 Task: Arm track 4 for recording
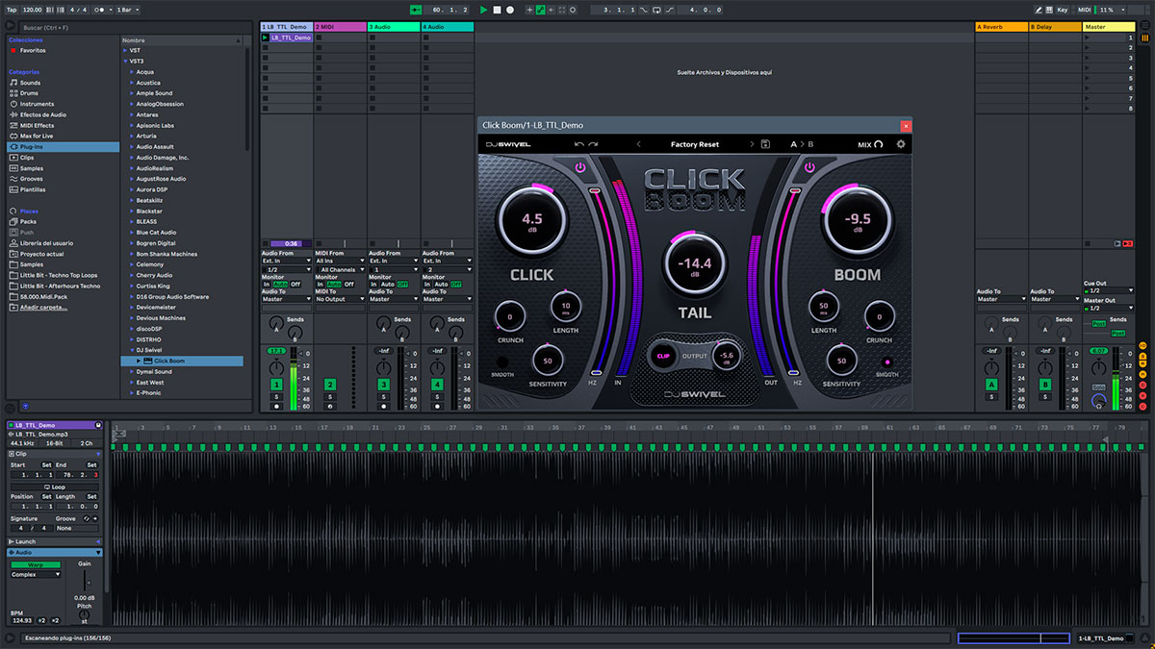pos(437,407)
